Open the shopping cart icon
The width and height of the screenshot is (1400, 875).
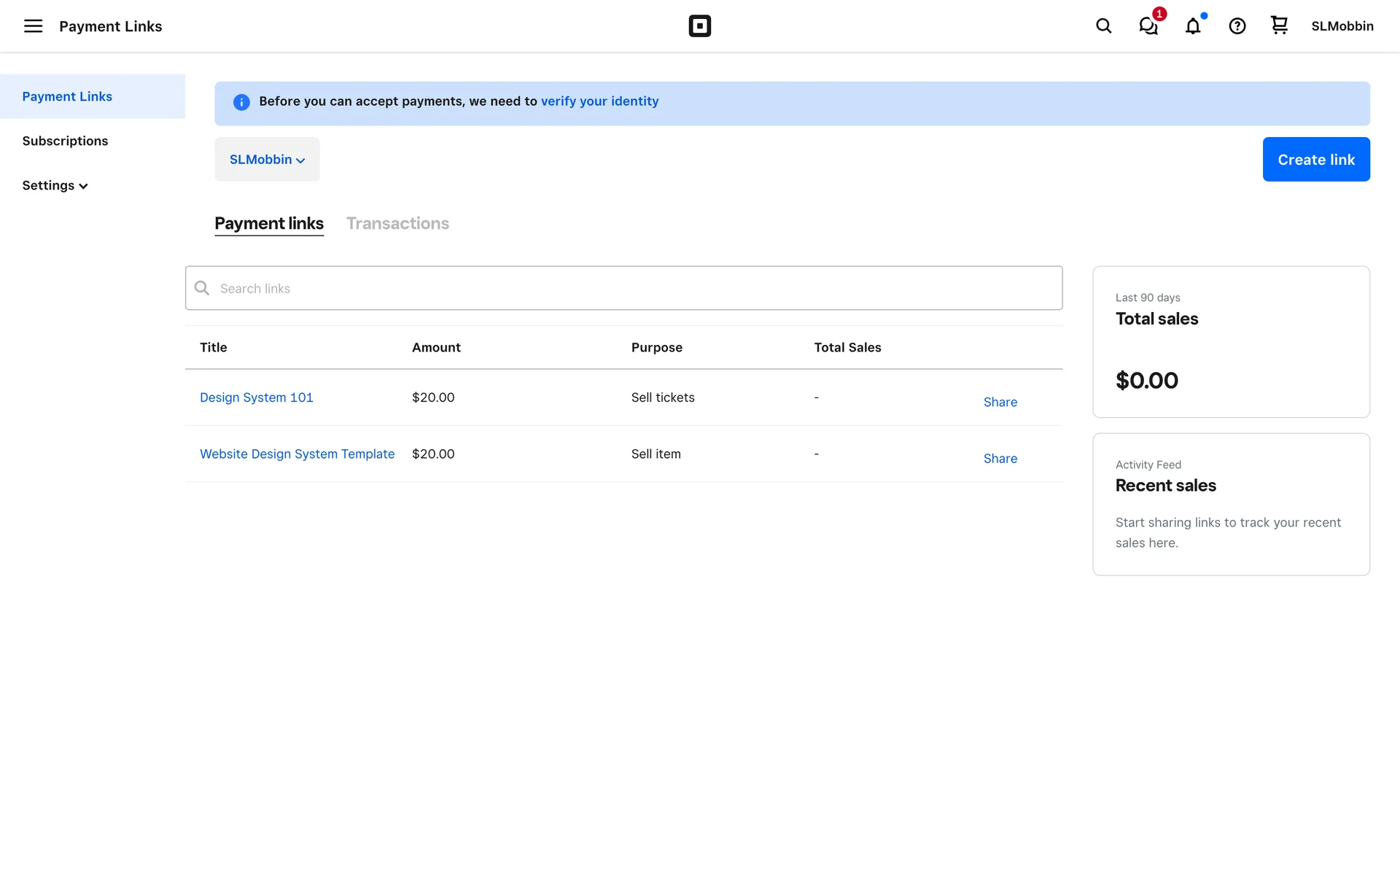point(1279,26)
